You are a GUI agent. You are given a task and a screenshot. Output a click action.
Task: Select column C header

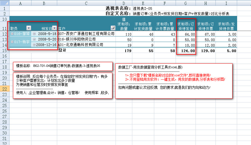86,3
